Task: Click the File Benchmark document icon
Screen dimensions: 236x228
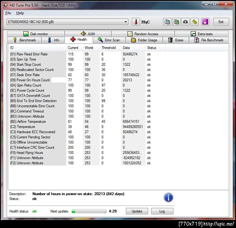Action: pos(196,40)
